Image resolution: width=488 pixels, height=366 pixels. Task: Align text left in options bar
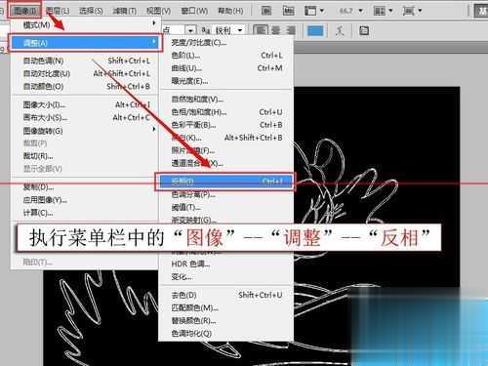click(261, 30)
